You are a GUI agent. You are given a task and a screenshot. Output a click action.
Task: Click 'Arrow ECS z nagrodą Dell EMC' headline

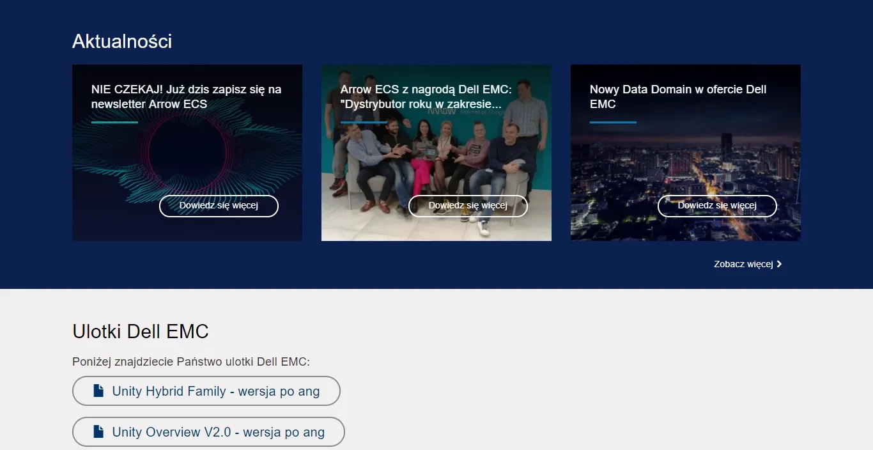426,97
